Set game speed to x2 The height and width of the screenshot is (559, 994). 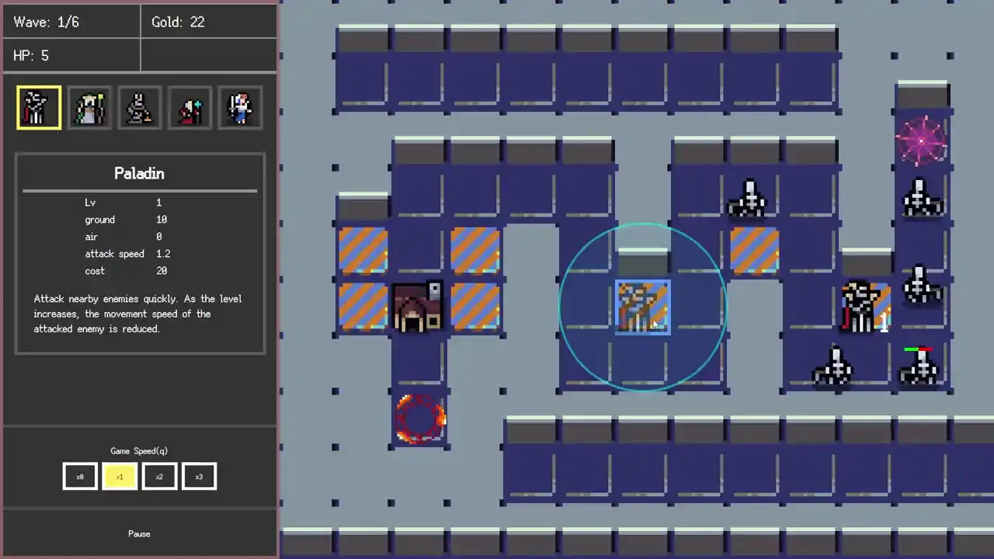(159, 477)
